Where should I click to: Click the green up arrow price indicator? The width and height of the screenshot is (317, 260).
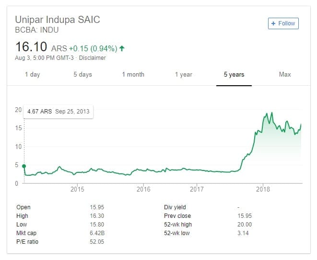(122, 48)
